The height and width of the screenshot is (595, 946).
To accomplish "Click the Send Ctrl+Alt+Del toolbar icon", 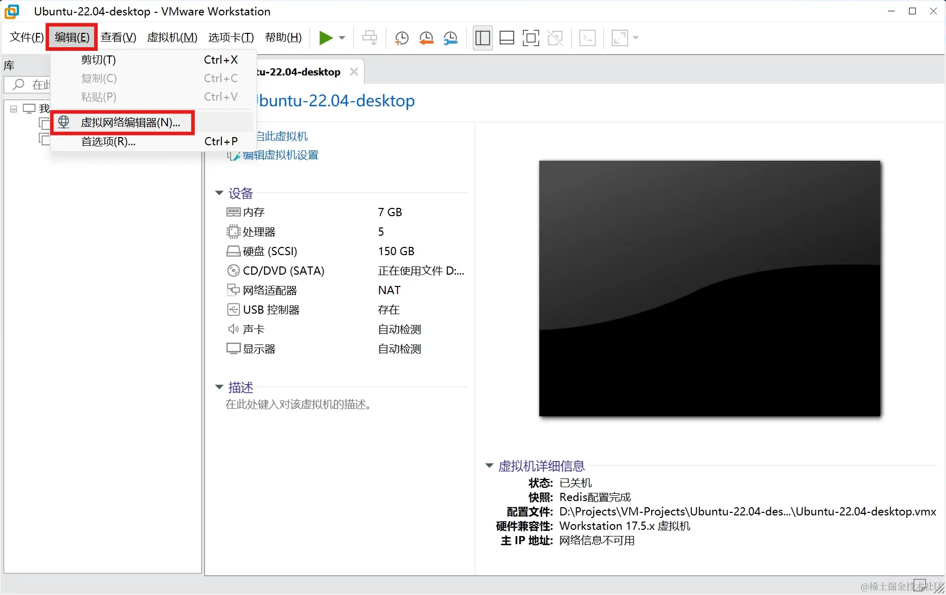I will click(370, 37).
